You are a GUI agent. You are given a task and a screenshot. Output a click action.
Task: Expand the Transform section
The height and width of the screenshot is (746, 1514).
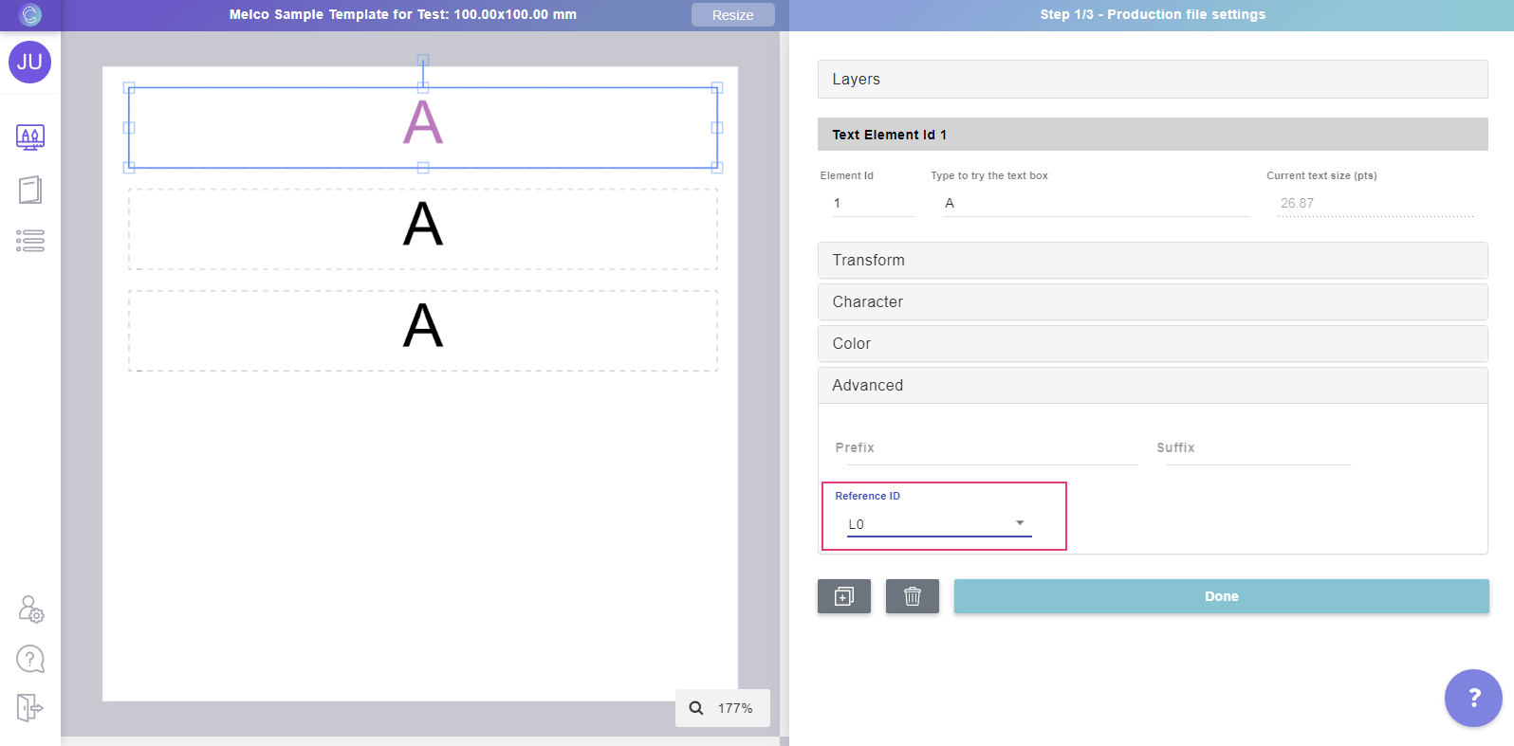[1152, 261]
